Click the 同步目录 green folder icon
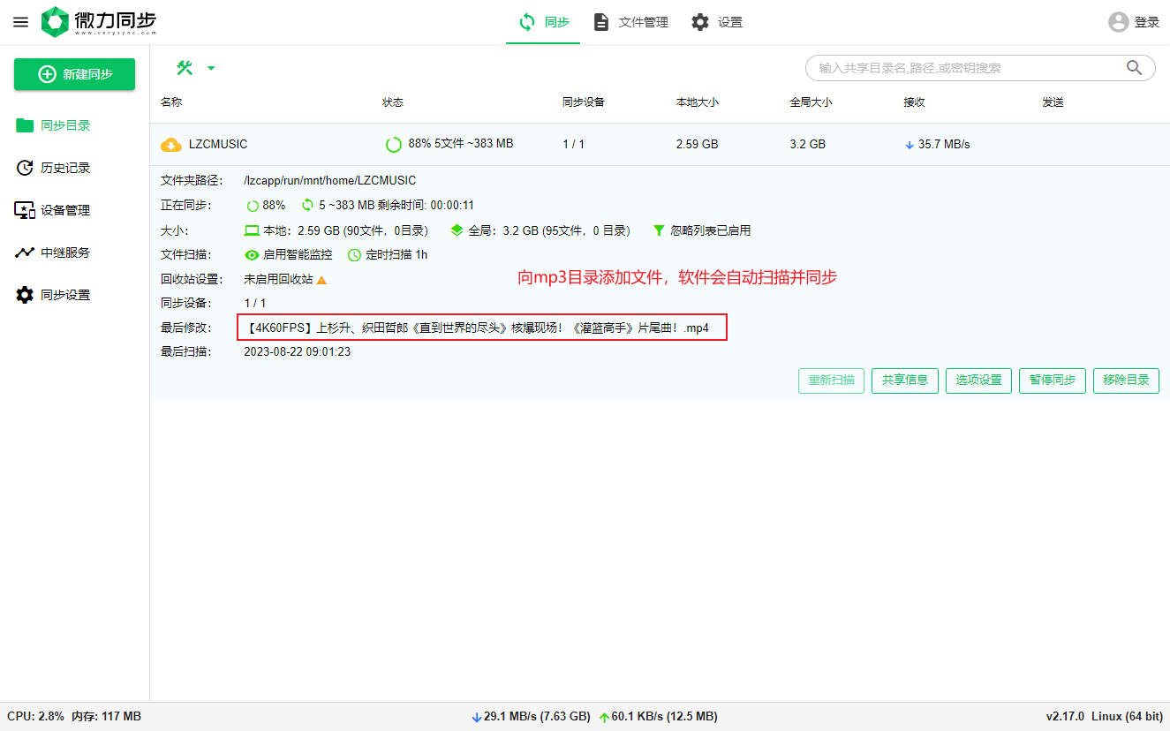This screenshot has height=731, width=1170. tap(25, 125)
